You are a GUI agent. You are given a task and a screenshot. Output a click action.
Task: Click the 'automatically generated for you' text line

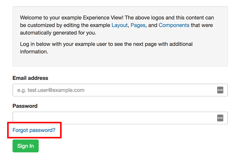[58, 33]
